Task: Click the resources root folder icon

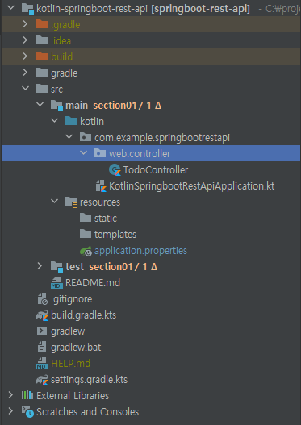Action: (72, 202)
